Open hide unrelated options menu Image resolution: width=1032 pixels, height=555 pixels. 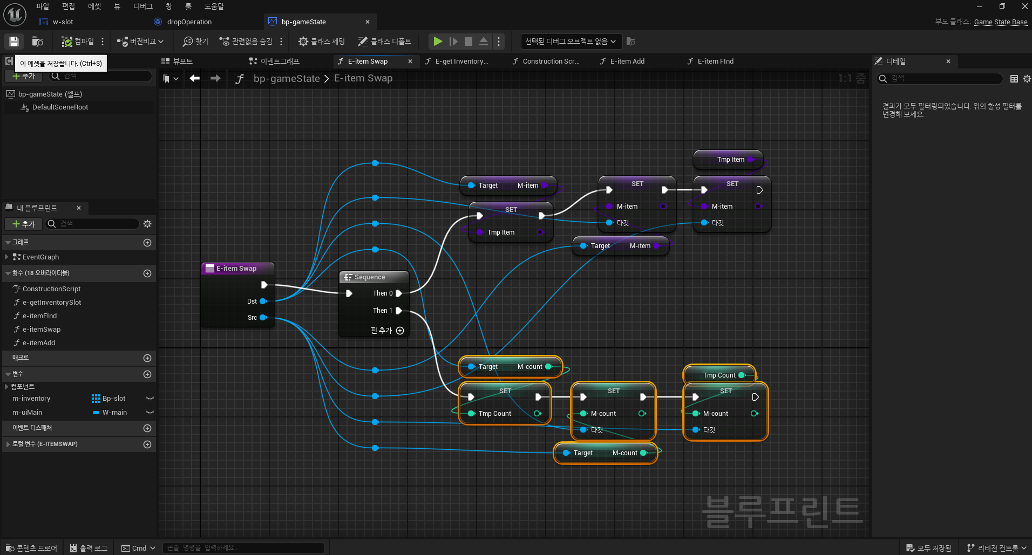tap(281, 42)
